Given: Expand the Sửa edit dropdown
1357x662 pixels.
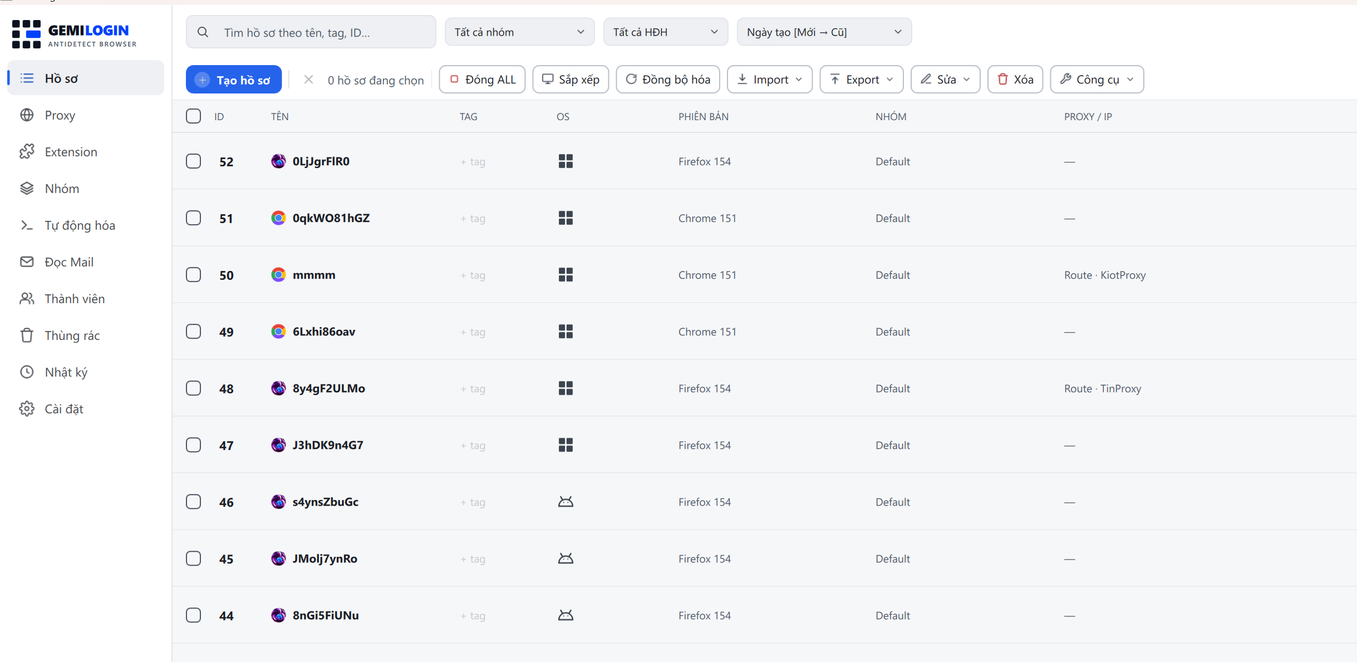Looking at the screenshot, I should pyautogui.click(x=945, y=80).
